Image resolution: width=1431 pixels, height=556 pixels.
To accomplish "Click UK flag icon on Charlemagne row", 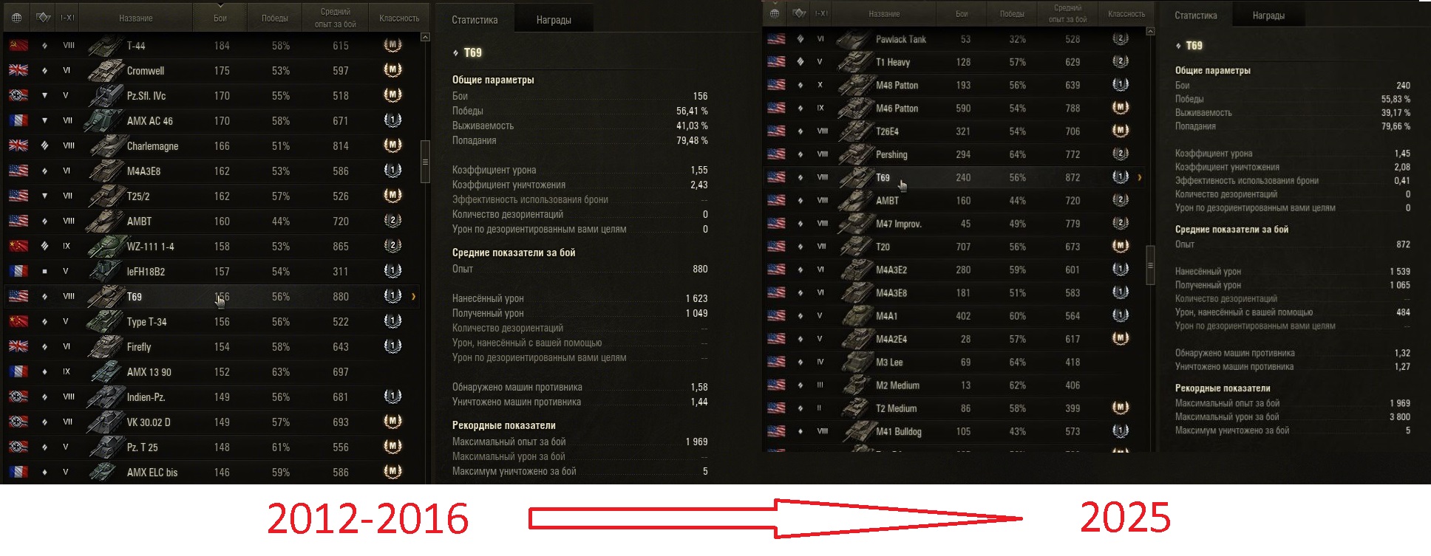I will point(18,145).
